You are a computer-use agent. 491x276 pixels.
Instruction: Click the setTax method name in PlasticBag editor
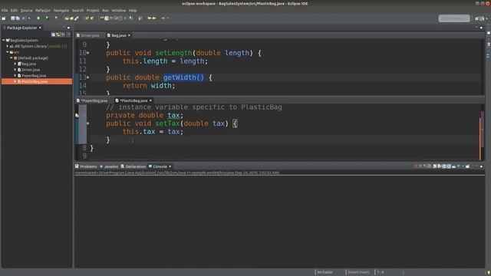point(167,123)
